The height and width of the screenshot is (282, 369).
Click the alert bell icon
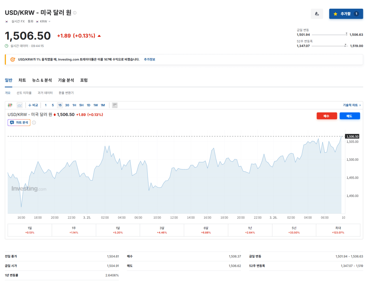click(x=317, y=14)
